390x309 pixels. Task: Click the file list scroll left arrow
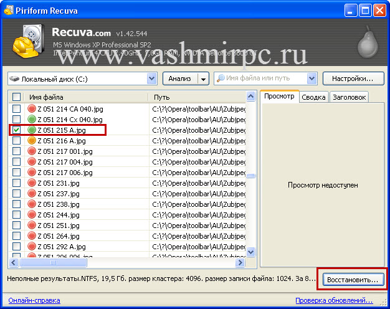(14, 262)
